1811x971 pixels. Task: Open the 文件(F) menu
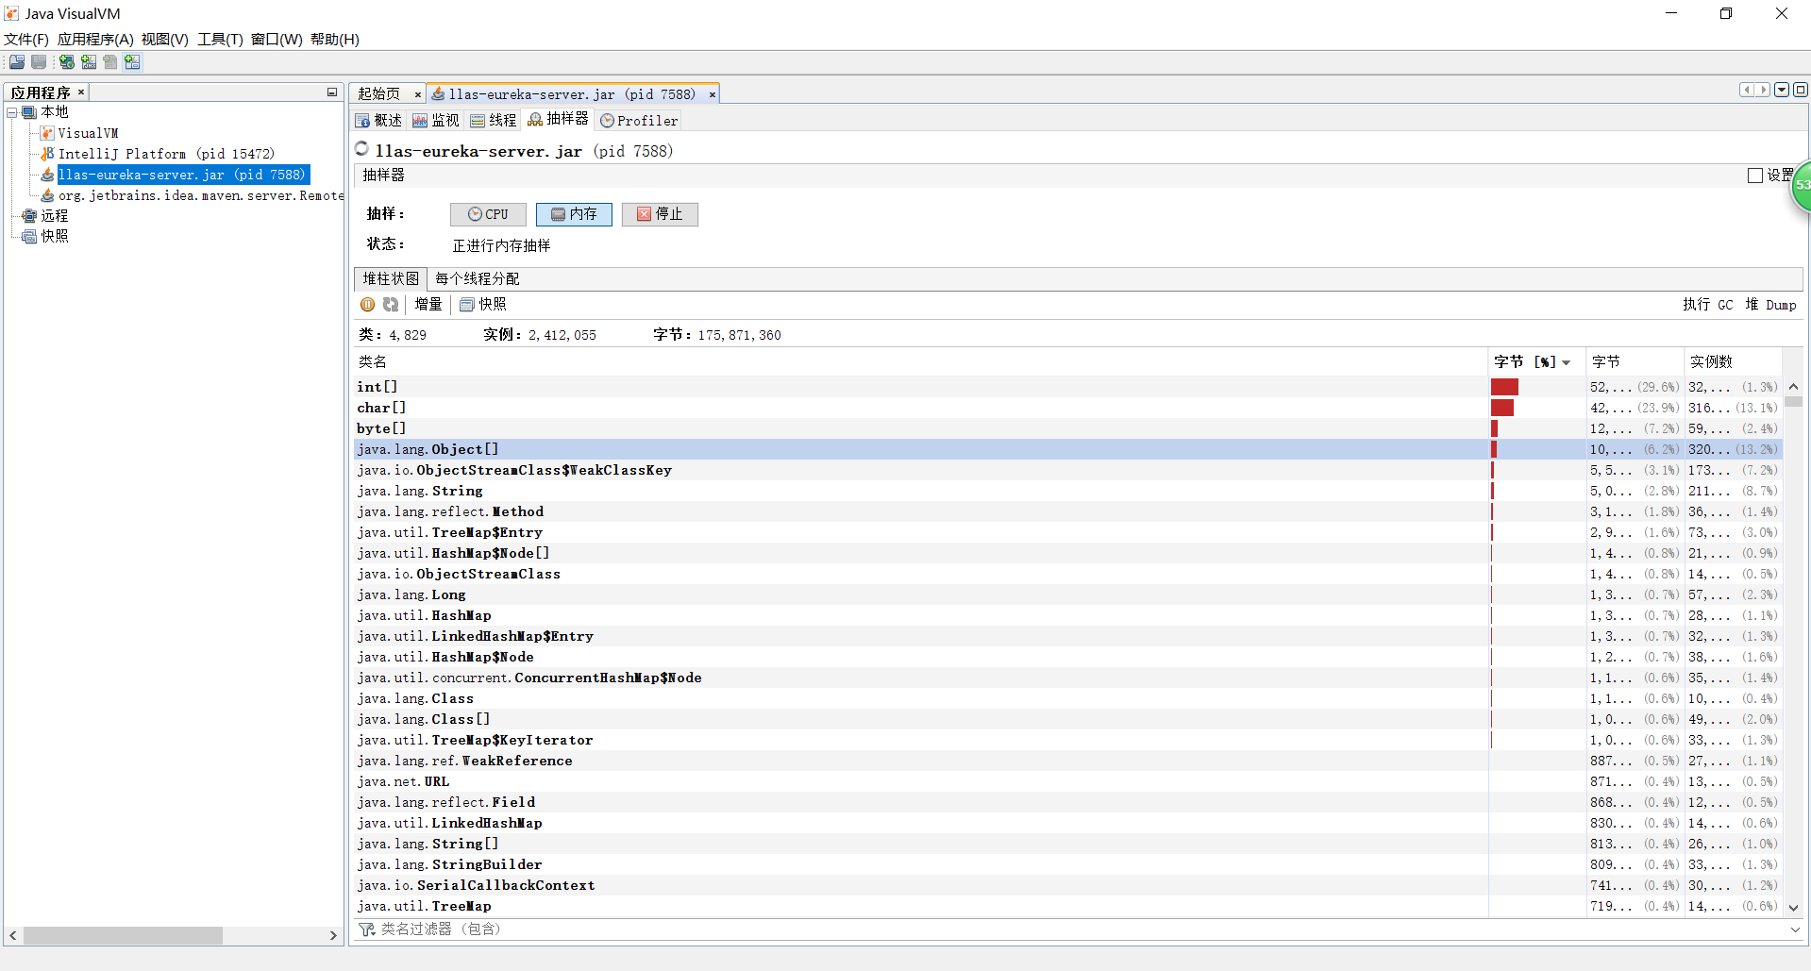26,40
